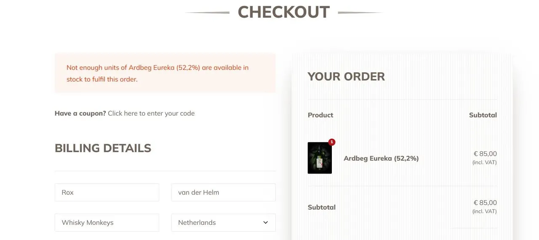Click the out-of-stock error message box
539x240 pixels.
(x=165, y=73)
